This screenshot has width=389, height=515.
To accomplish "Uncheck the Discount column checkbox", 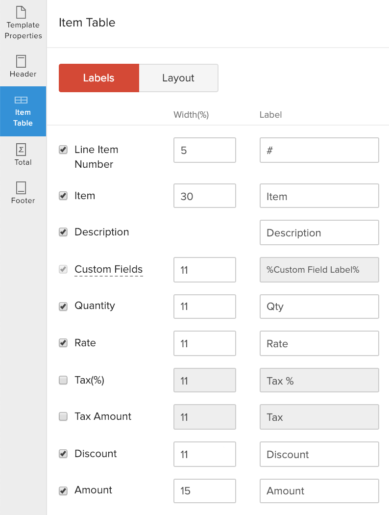I will tap(63, 454).
